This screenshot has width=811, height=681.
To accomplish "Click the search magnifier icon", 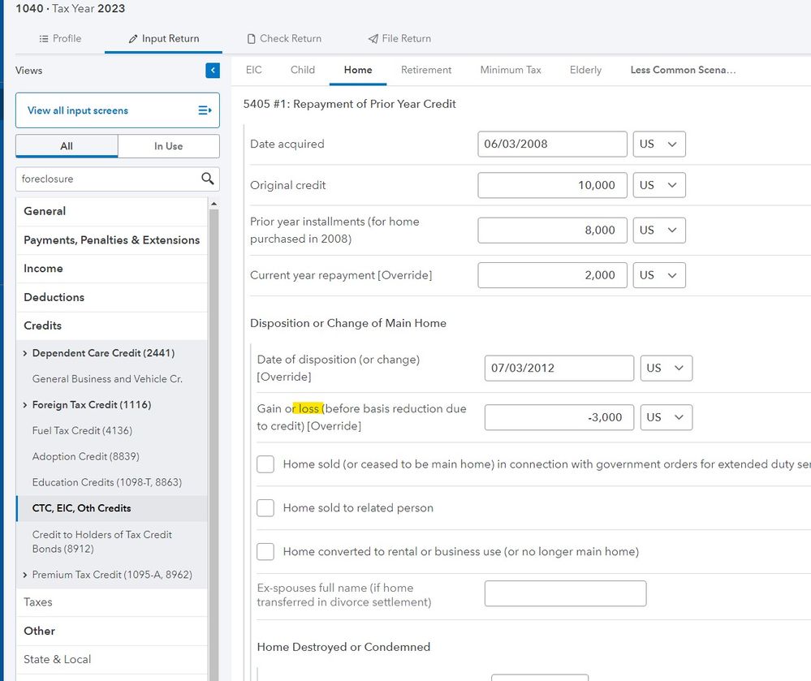I will point(208,179).
